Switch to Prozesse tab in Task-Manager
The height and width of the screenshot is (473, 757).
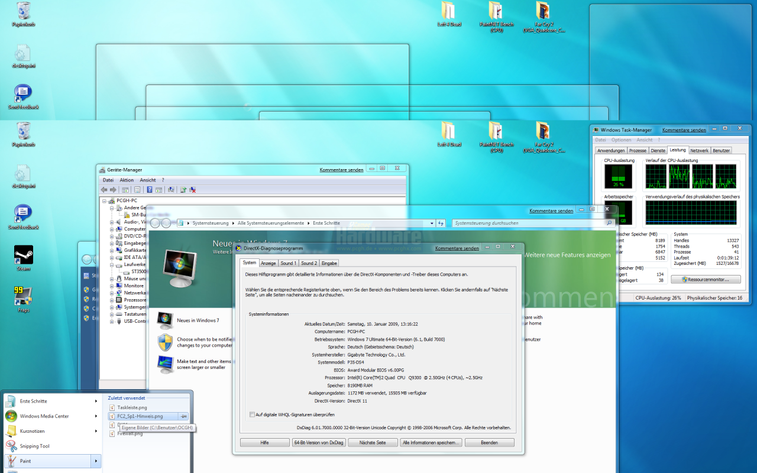click(638, 151)
